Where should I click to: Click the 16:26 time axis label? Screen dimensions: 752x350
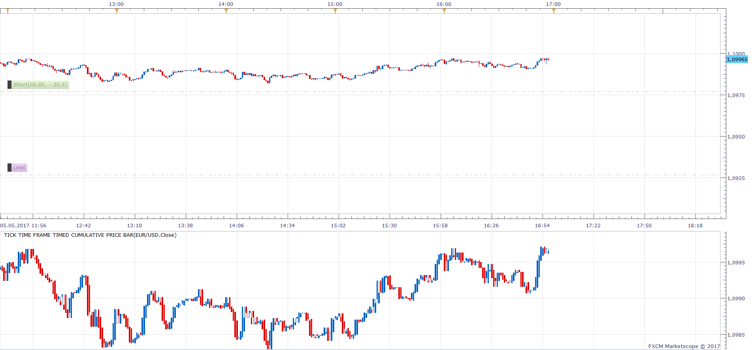pyautogui.click(x=491, y=226)
